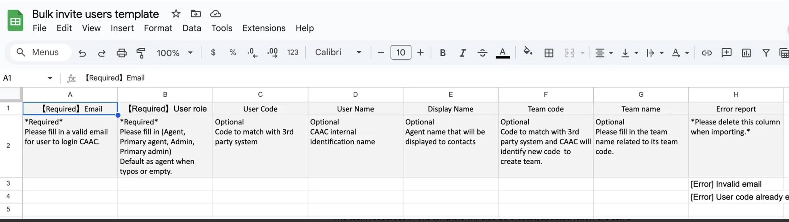Image resolution: width=789 pixels, height=222 pixels.
Task: Open the Calibri font dropdown
Action: 338,52
